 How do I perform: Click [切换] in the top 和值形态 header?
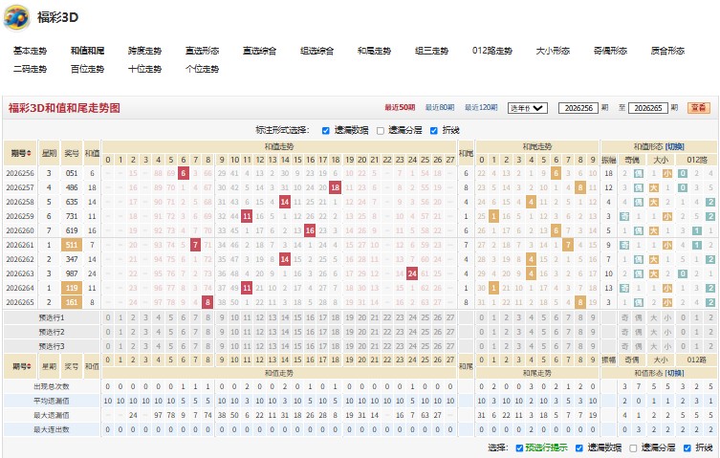point(674,146)
